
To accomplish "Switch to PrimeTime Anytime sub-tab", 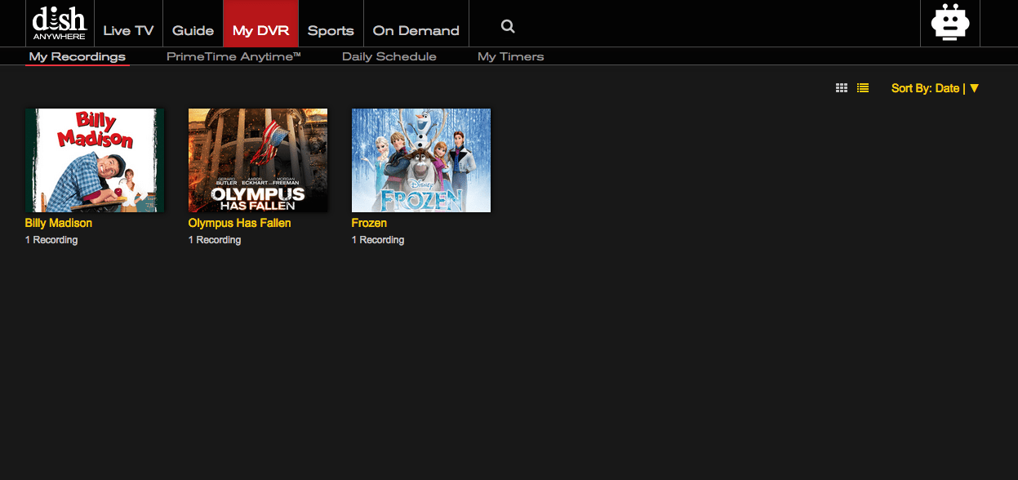I will pyautogui.click(x=234, y=56).
